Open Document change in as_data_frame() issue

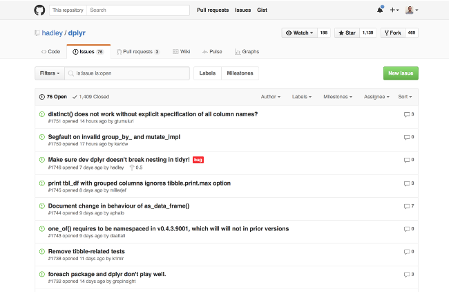pyautogui.click(x=119, y=206)
